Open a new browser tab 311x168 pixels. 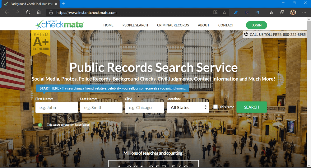pyautogui.click(x=64, y=4)
